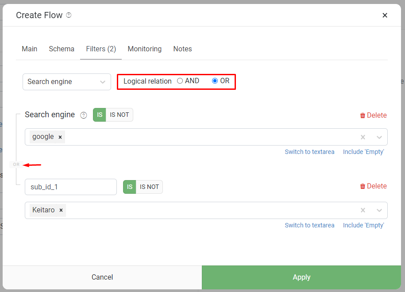Remove the Keitaro tag with its x
The height and width of the screenshot is (292, 405).
61,210
